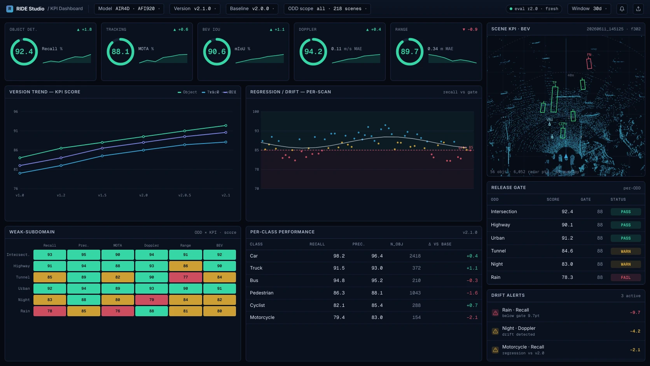The image size is (650, 366).
Task: Click the Cyclist class row
Action: [363, 306]
